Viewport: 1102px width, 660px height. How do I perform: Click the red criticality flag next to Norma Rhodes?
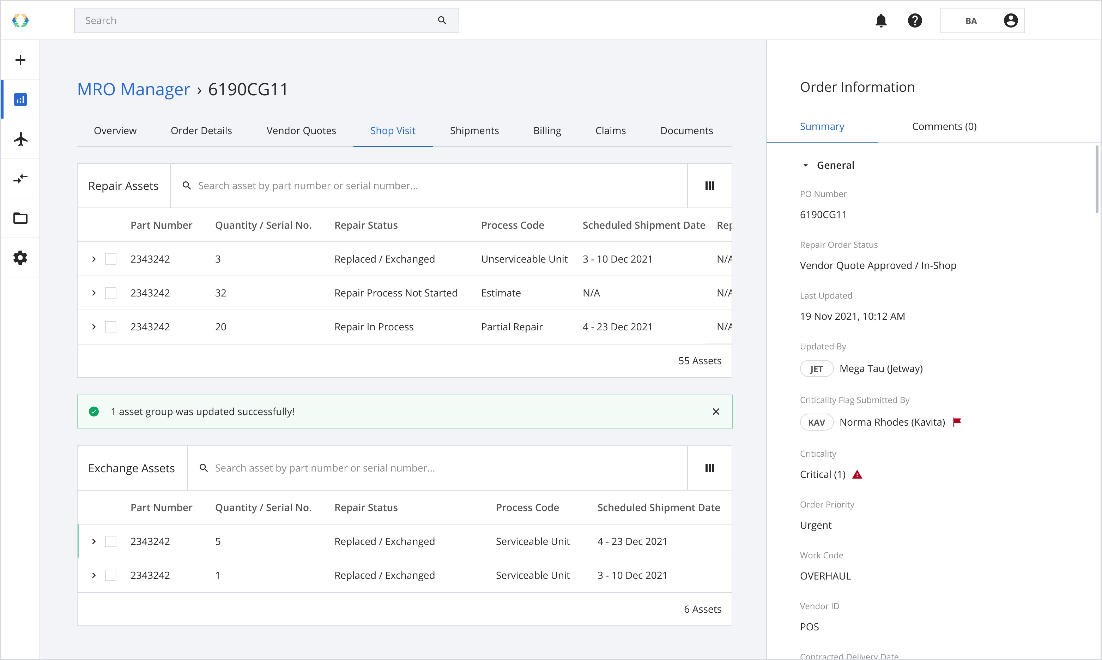[x=957, y=422]
